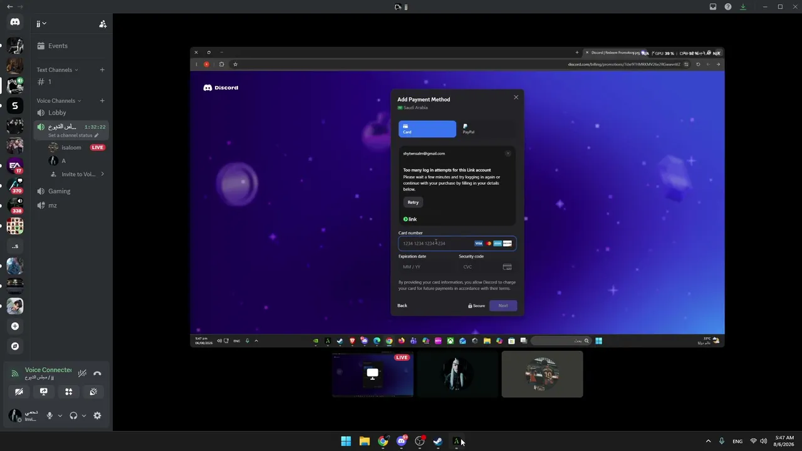Select the long-haired avatar participant tile
Viewport: 802px width, 451px height.
[457, 375]
